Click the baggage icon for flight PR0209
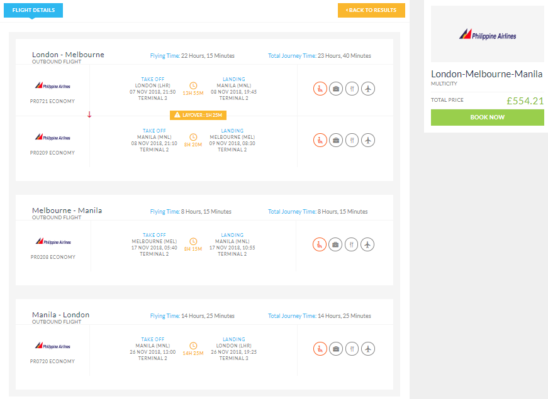 coord(336,140)
